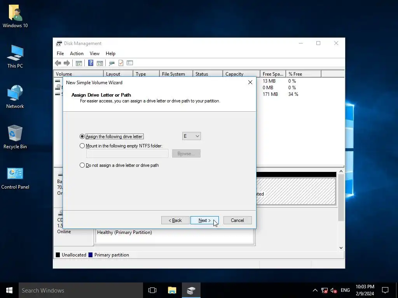Open the File menu
Screen dimensions: 398x298
[x=60, y=54]
